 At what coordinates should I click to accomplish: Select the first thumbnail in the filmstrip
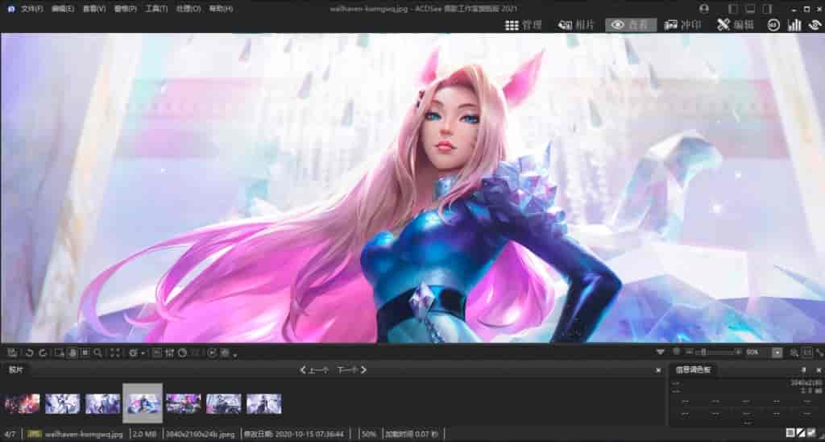pyautogui.click(x=22, y=403)
